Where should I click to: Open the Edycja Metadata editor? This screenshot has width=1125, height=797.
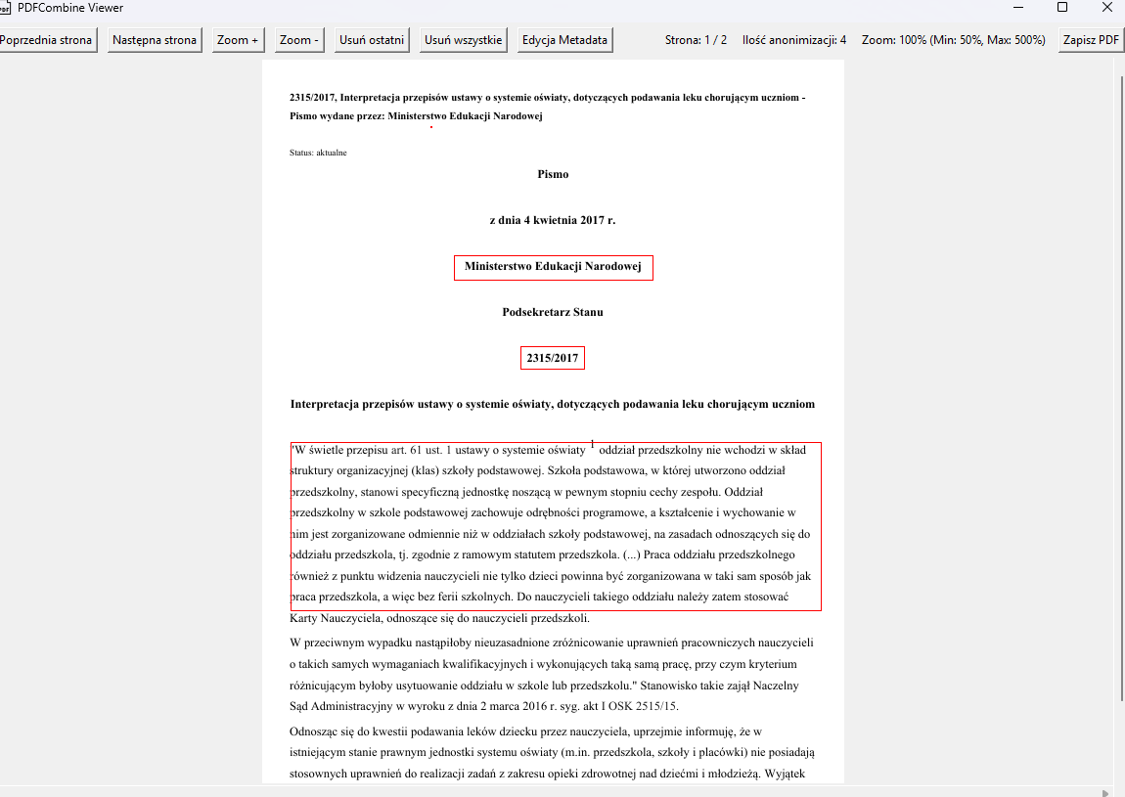[x=564, y=40]
